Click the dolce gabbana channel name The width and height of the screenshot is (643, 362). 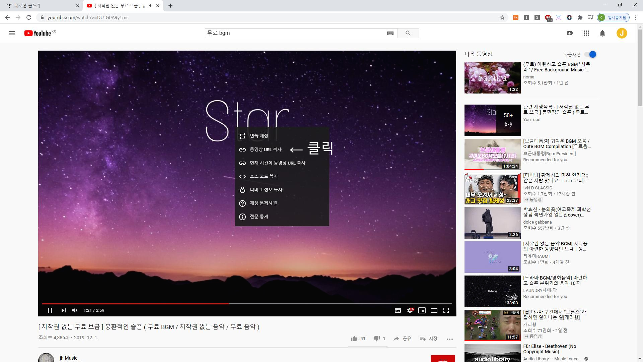[x=537, y=222]
